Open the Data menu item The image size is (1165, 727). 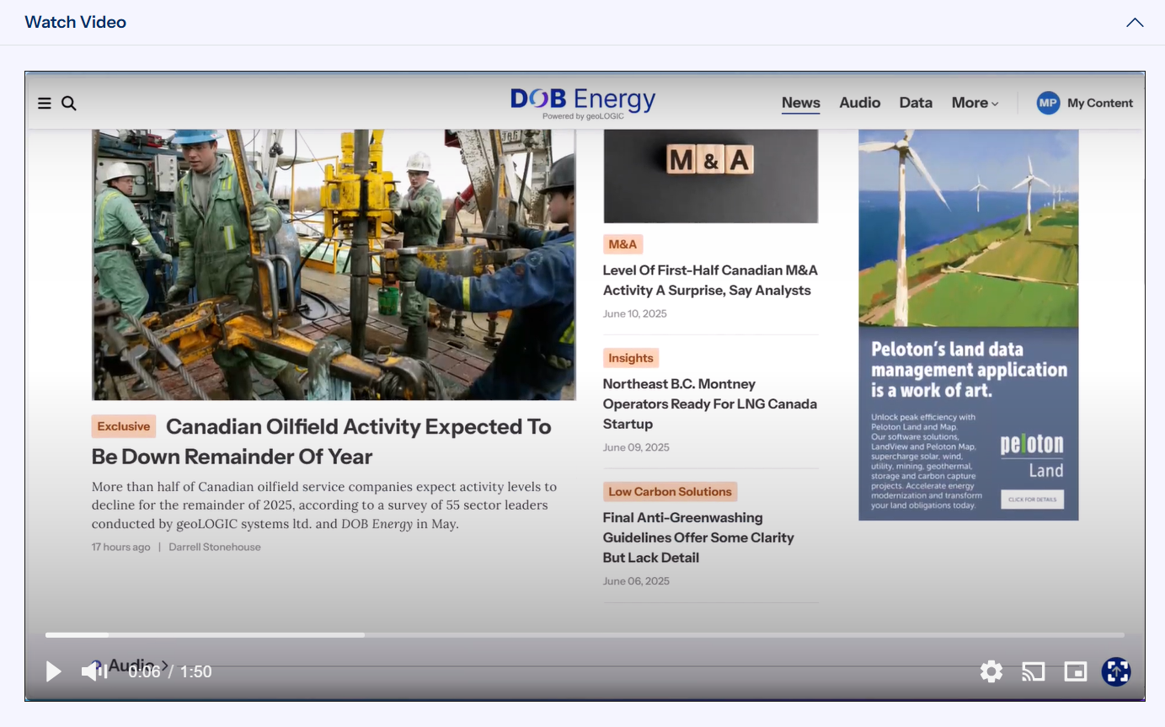coord(916,103)
